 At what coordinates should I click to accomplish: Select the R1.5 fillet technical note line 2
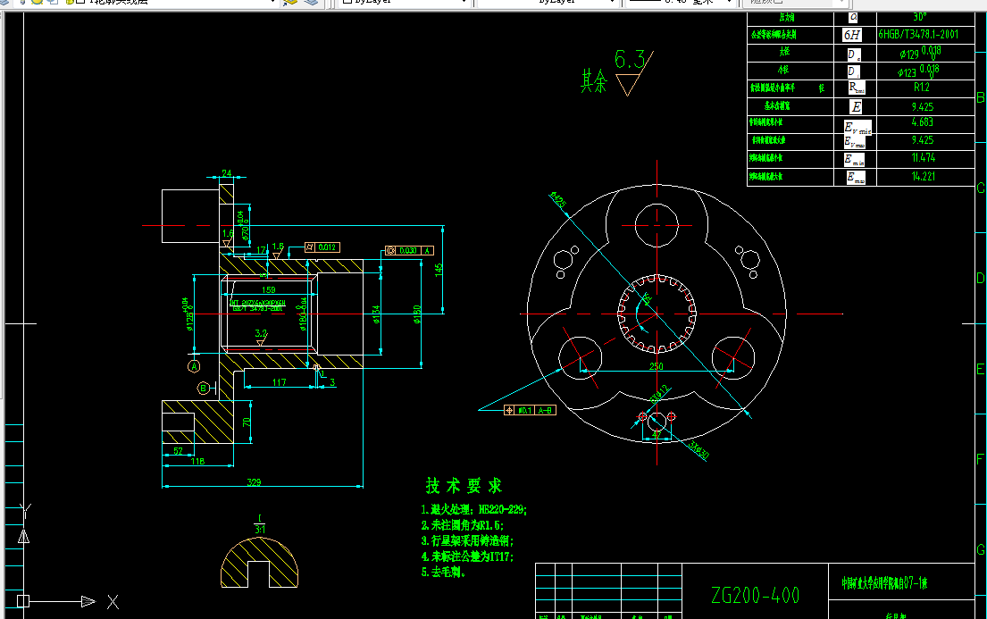tap(463, 525)
